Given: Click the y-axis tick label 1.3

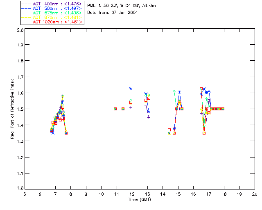Looking at the screenshot, I should click(x=20, y=141).
